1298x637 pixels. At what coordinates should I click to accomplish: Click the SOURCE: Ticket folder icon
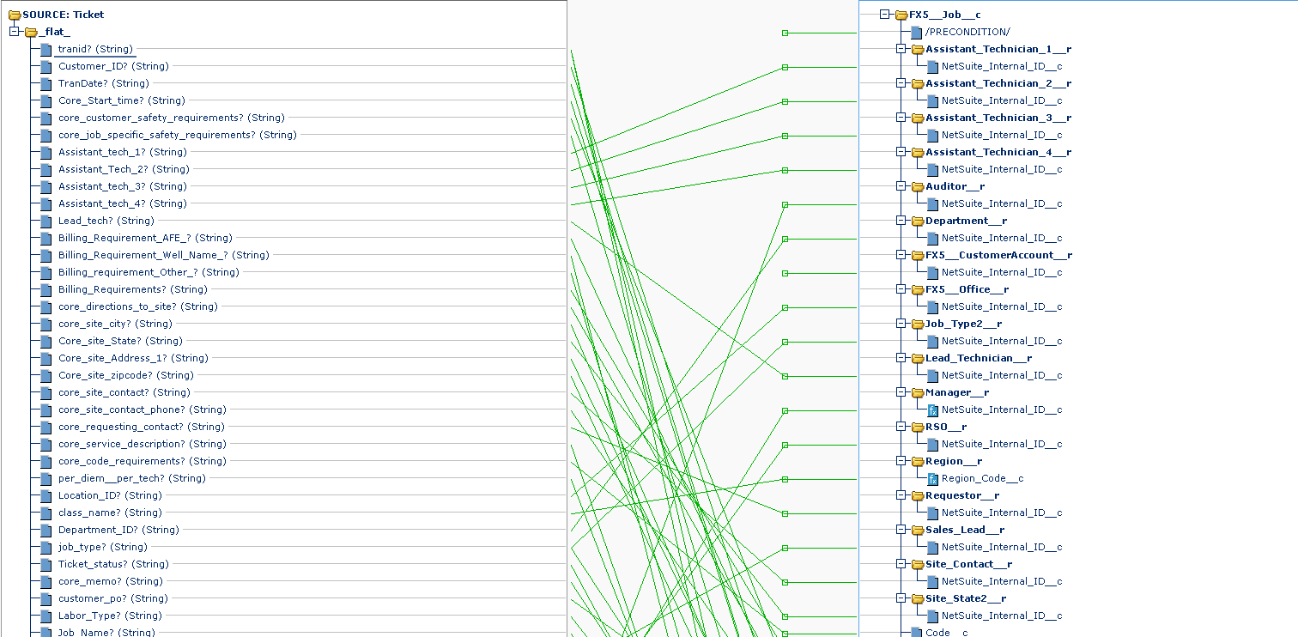point(15,15)
